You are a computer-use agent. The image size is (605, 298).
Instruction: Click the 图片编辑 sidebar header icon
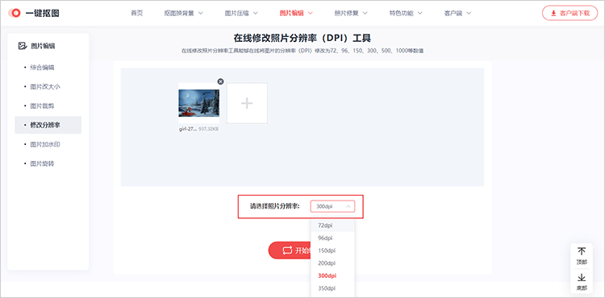pos(22,46)
